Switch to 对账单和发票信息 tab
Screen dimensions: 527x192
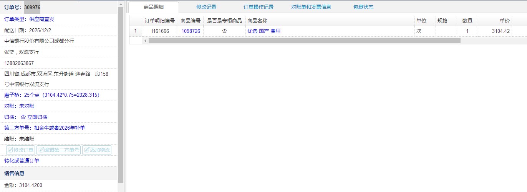click(x=311, y=7)
